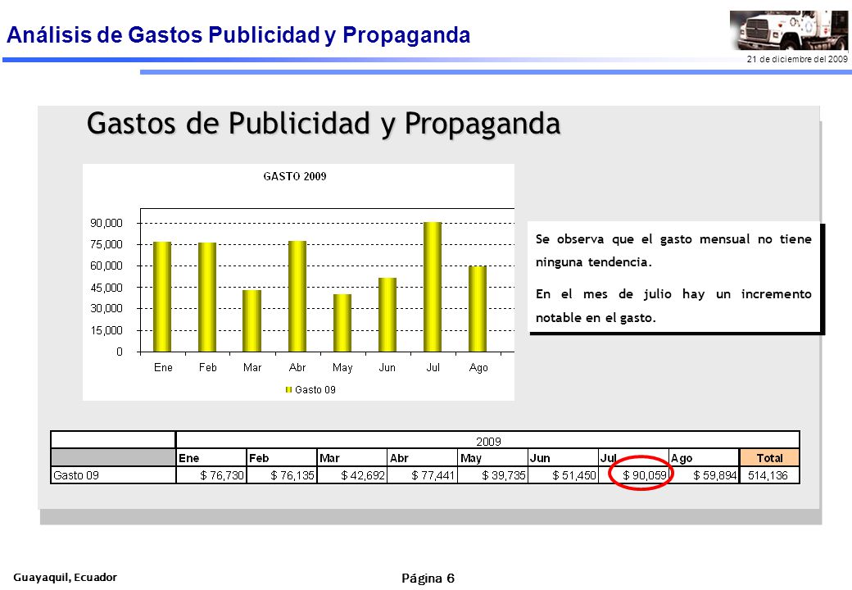Click the '90,000' axis label

tap(106, 223)
